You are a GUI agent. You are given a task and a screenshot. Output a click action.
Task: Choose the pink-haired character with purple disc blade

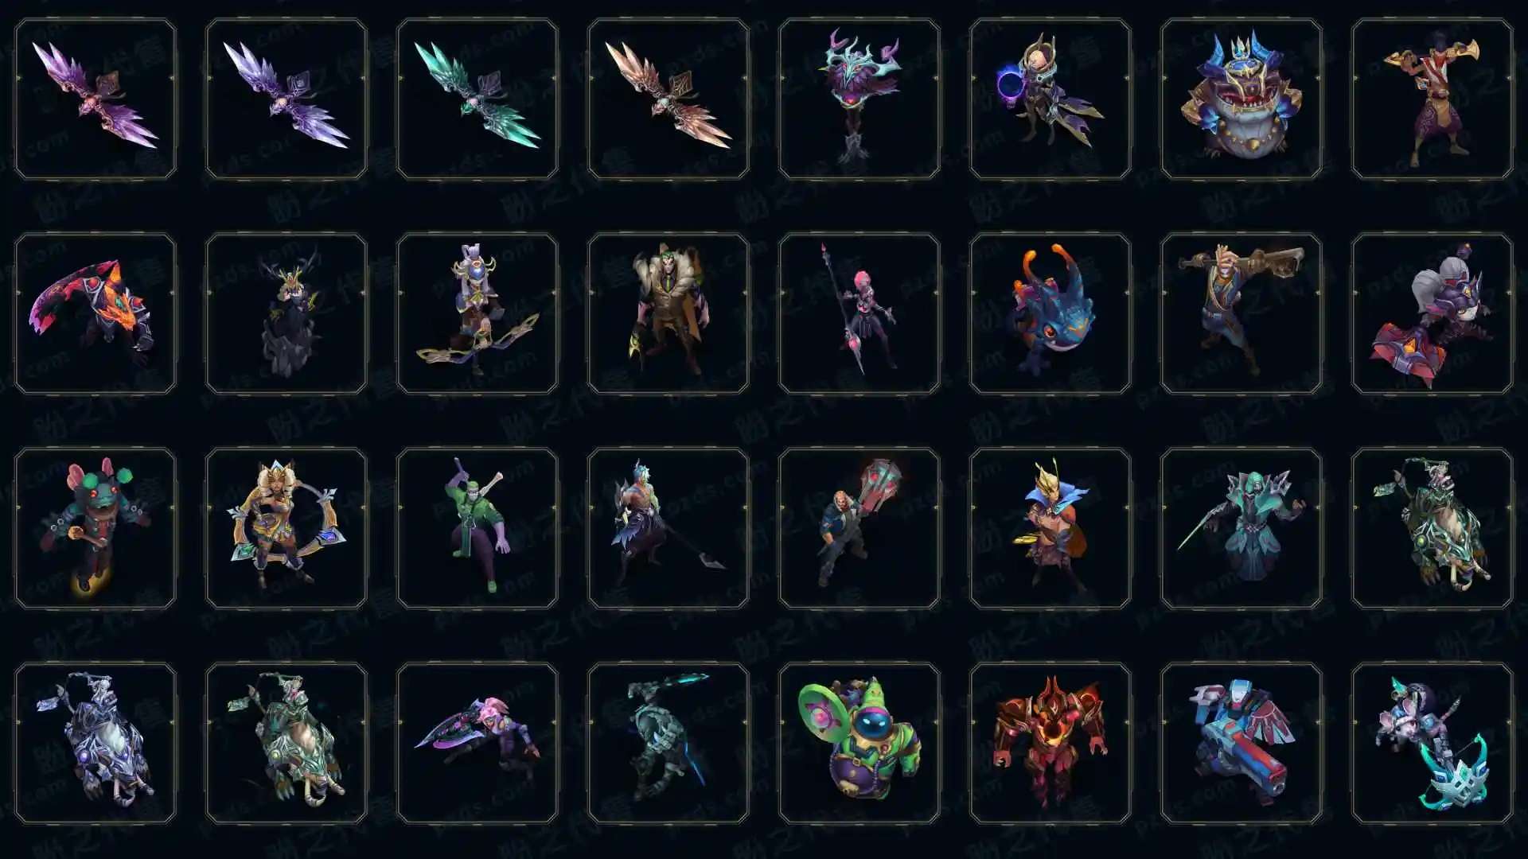click(477, 743)
